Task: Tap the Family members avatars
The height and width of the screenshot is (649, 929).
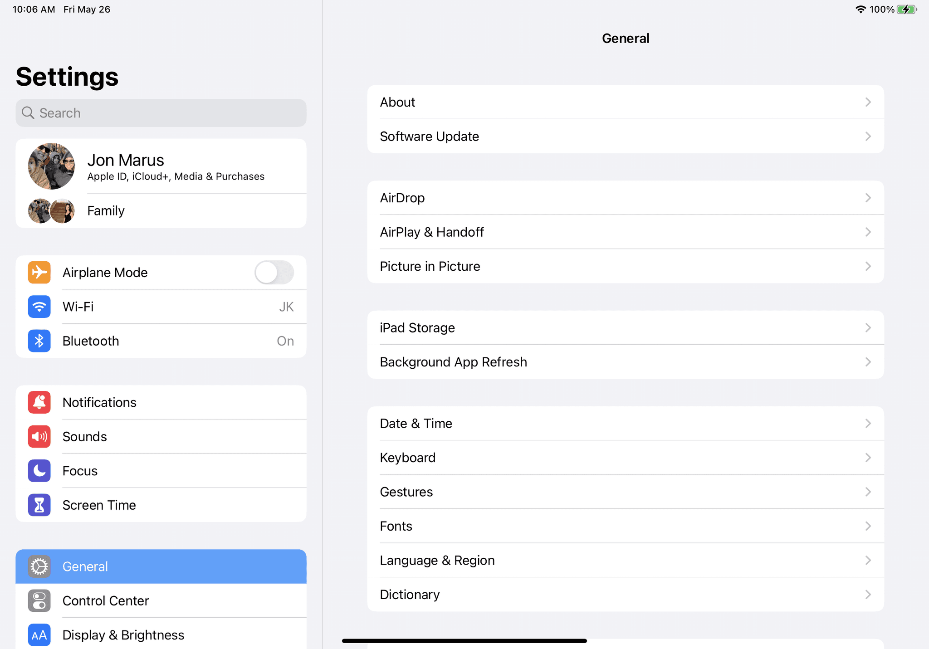Action: point(51,211)
